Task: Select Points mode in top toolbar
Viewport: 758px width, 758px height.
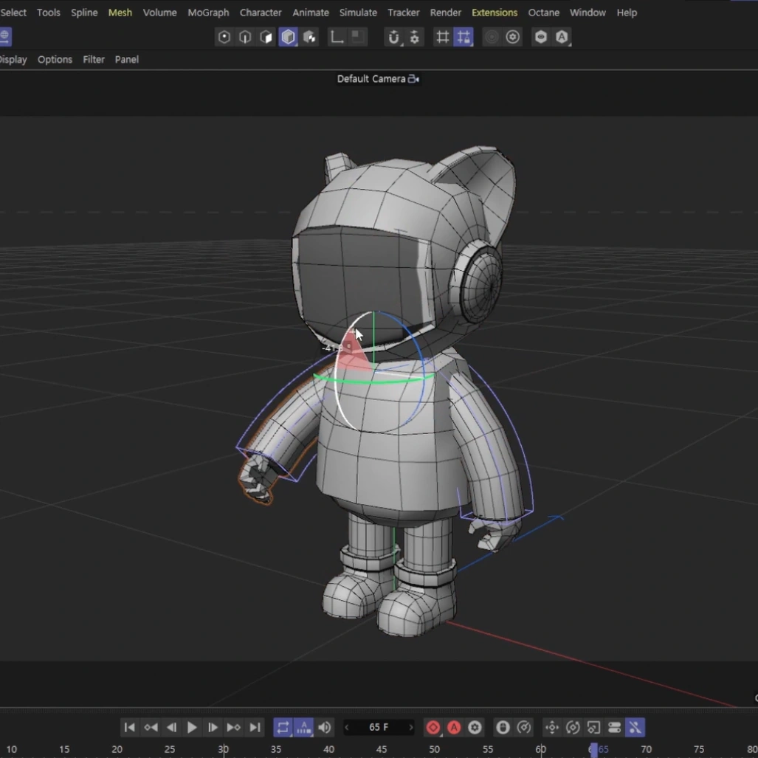Action: [224, 37]
